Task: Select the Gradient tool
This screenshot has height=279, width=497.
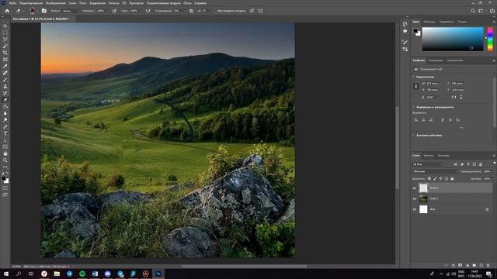Action: pyautogui.click(x=5, y=106)
